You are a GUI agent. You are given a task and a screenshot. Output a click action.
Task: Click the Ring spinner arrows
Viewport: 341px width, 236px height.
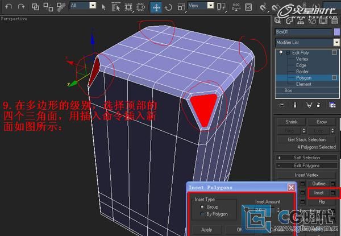click(x=303, y=131)
